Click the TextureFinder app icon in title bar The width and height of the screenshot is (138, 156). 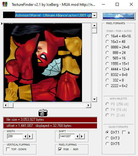tap(5, 4)
